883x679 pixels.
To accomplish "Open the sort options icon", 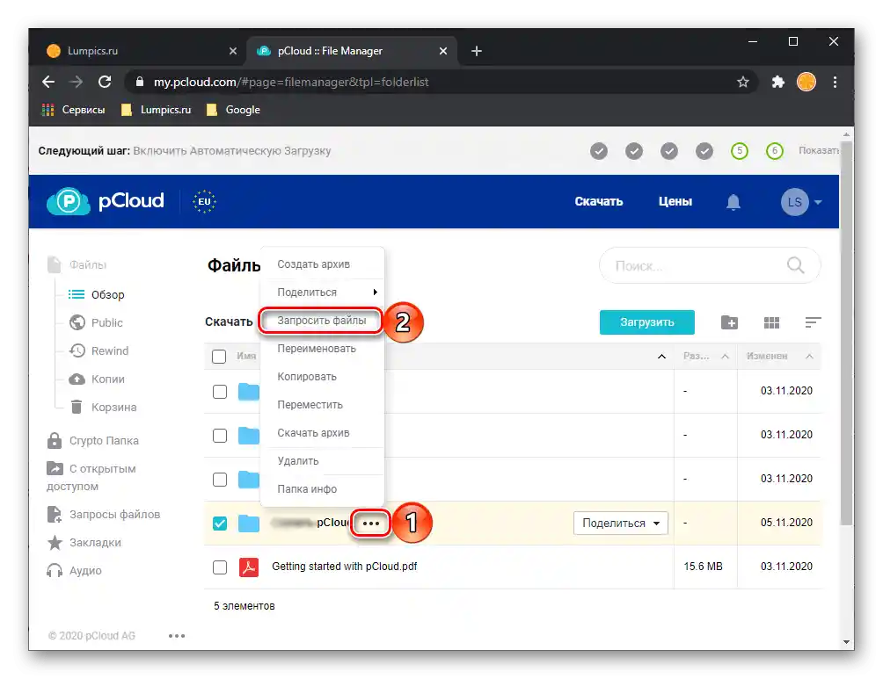I will click(813, 322).
